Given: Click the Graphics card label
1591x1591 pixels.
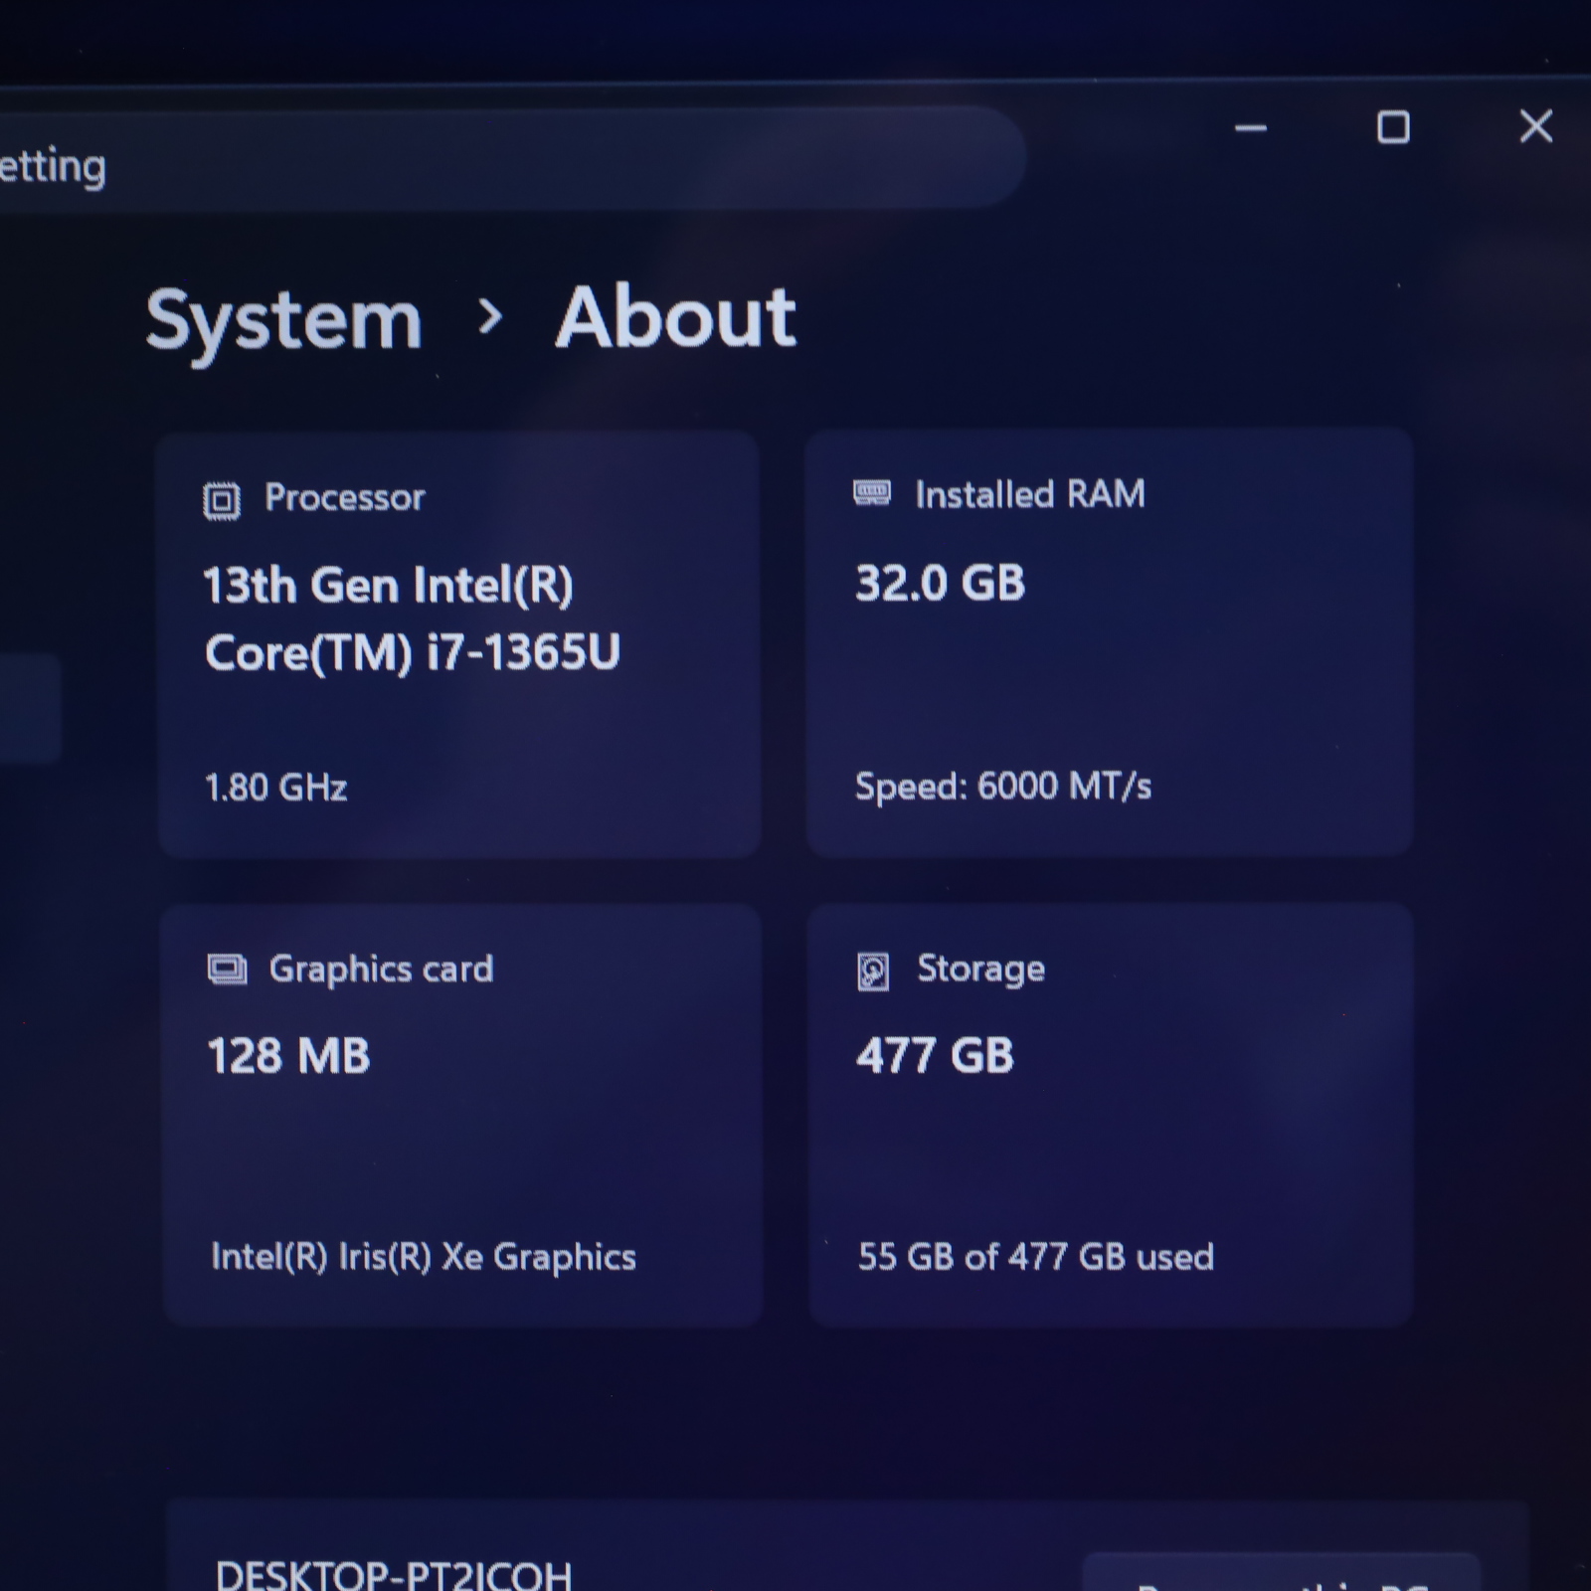Looking at the screenshot, I should tap(382, 969).
